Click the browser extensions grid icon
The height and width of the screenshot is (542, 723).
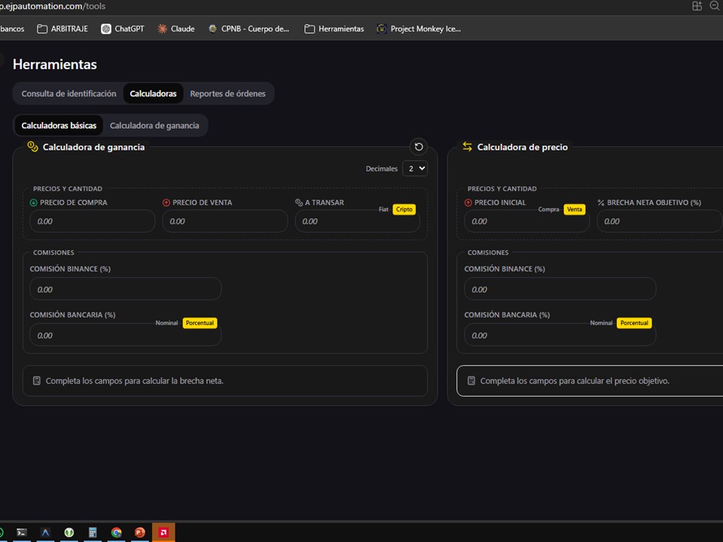[697, 6]
